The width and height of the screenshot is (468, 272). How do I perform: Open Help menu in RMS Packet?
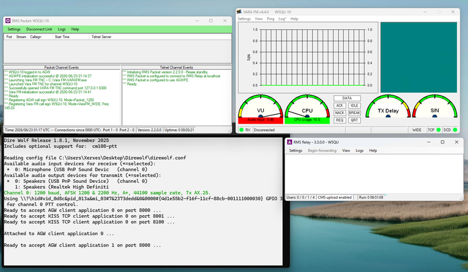[x=76, y=29]
